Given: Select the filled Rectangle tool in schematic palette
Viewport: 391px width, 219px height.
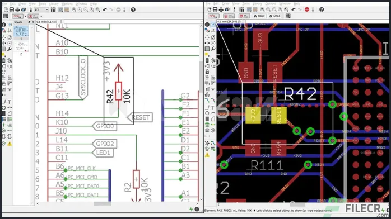Looking at the screenshot, I should coord(4,113).
